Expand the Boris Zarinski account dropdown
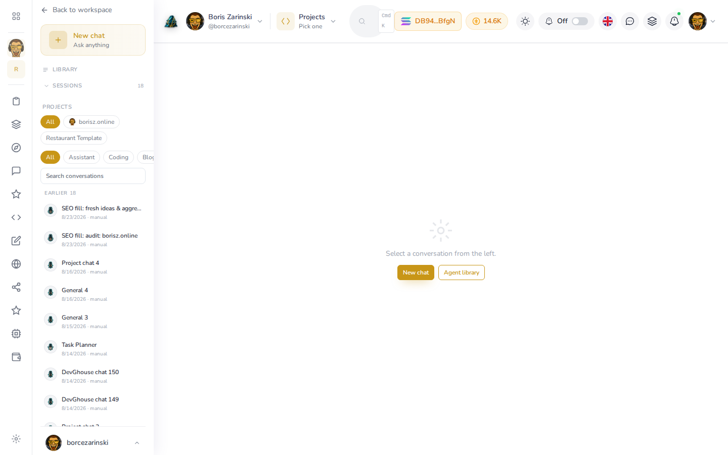 coord(224,21)
